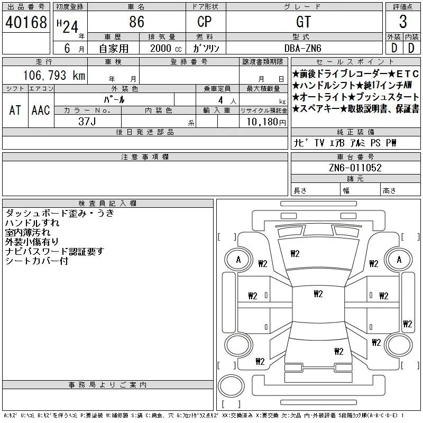Screen dimensions: 423x423
Task: Click the W2 mark on the hood
Action: coord(295,254)
